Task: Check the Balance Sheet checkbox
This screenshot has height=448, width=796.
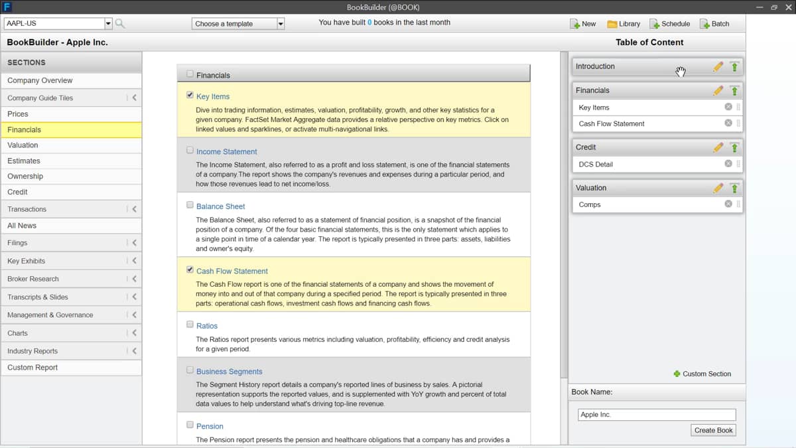Action: pos(190,205)
